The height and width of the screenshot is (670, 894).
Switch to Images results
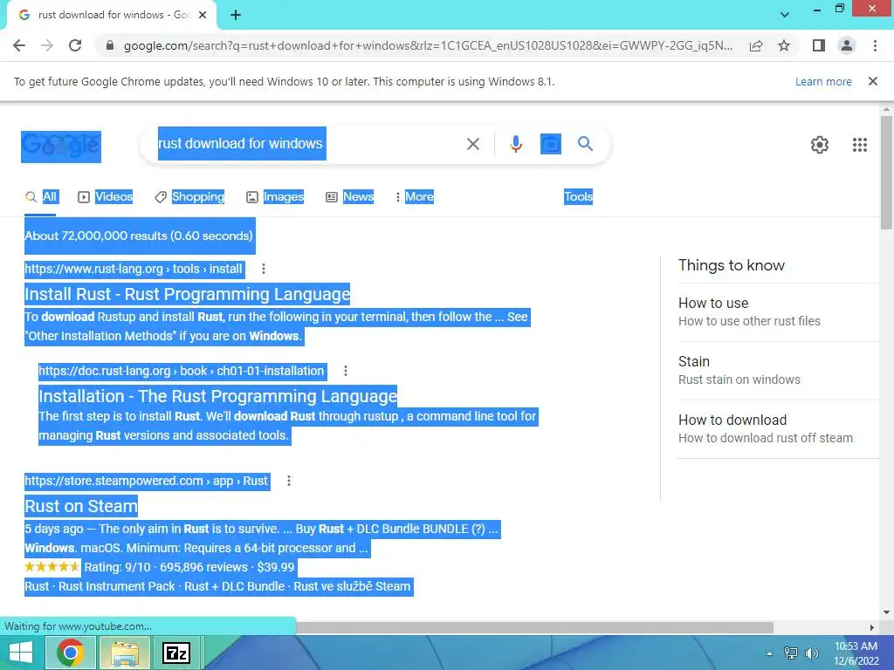click(275, 196)
